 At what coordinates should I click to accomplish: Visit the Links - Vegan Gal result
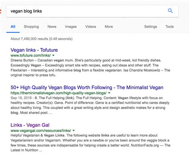30,125
